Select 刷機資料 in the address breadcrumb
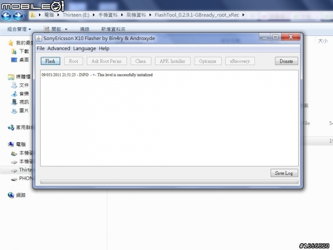Image resolution: width=333 pixels, height=250 pixels. coord(136,15)
